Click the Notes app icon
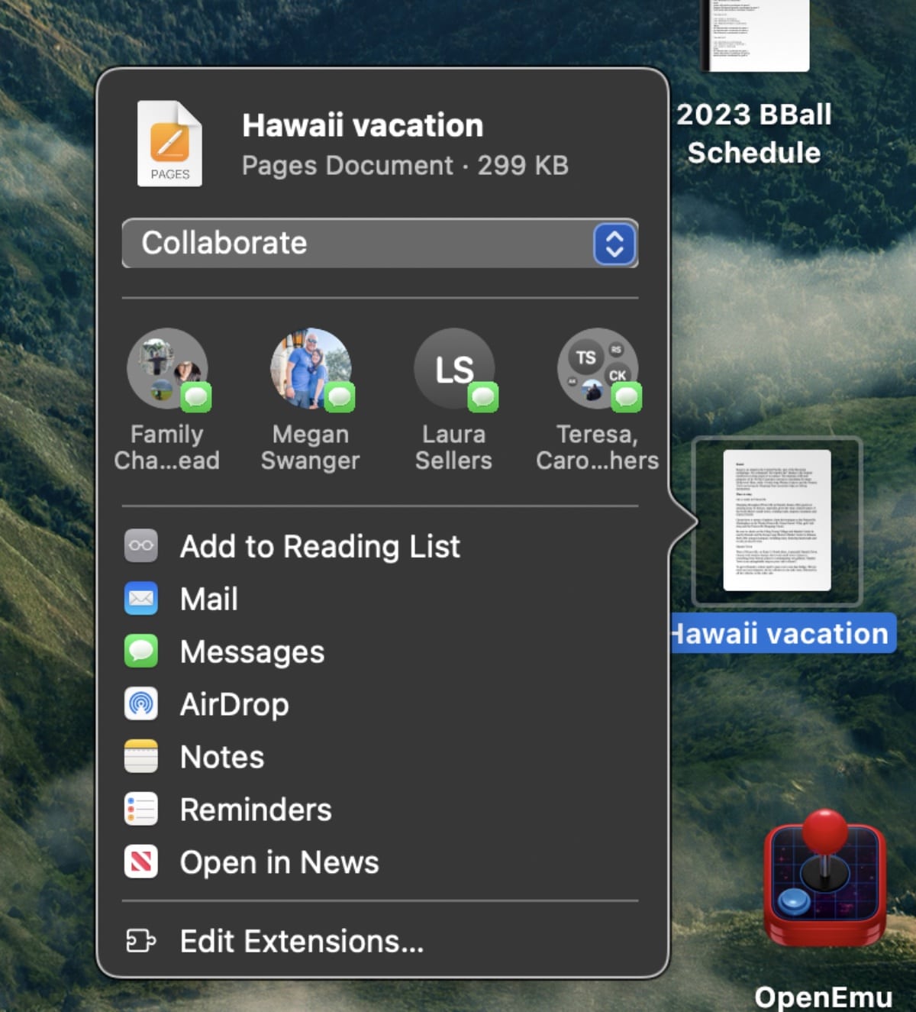The width and height of the screenshot is (916, 1012). 140,756
